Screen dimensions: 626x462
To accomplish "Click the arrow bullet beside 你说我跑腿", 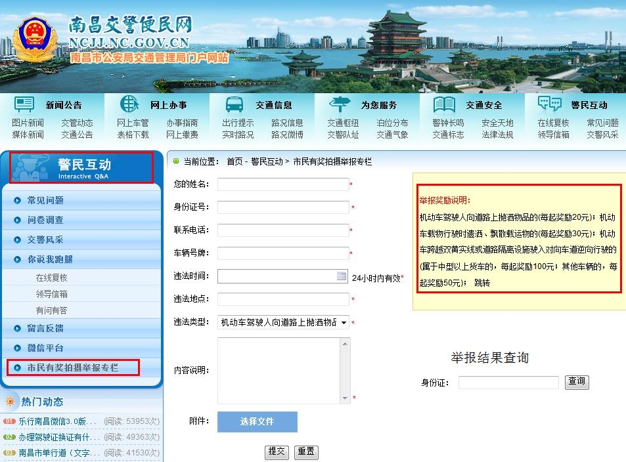I will coord(17,259).
